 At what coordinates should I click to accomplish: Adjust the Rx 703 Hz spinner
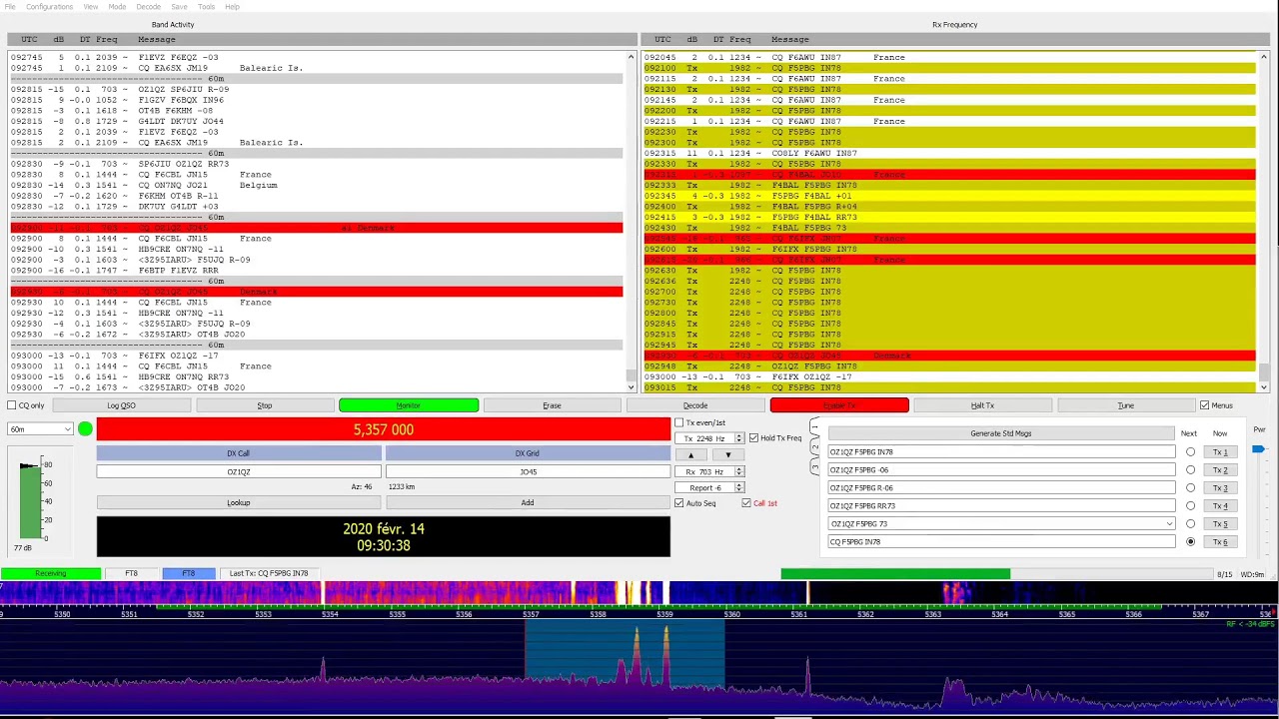click(x=710, y=471)
